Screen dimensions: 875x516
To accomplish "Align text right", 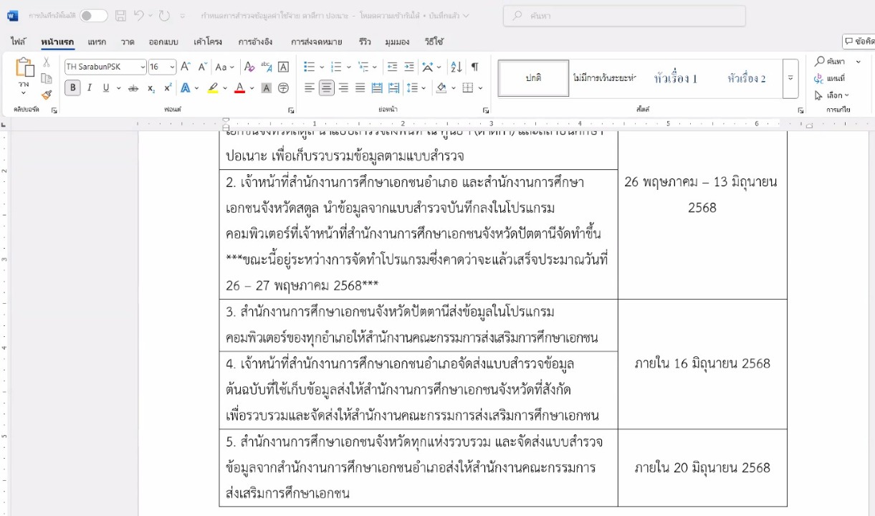I will pyautogui.click(x=343, y=88).
